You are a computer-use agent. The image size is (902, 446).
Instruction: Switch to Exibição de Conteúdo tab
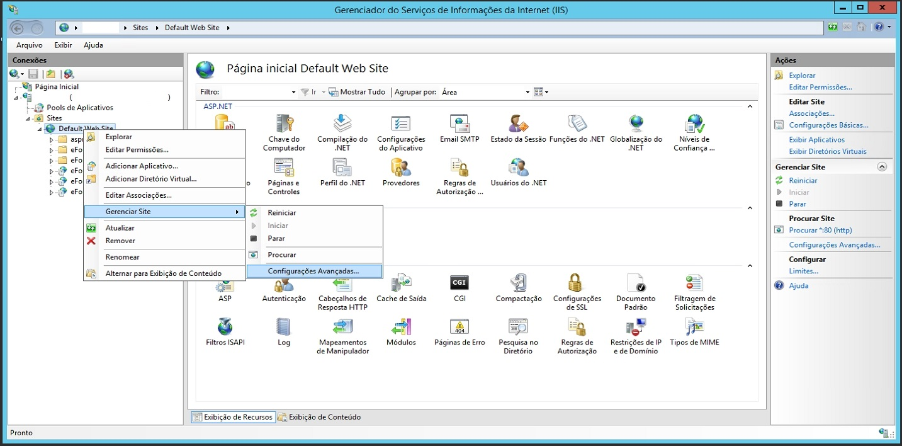pyautogui.click(x=320, y=417)
